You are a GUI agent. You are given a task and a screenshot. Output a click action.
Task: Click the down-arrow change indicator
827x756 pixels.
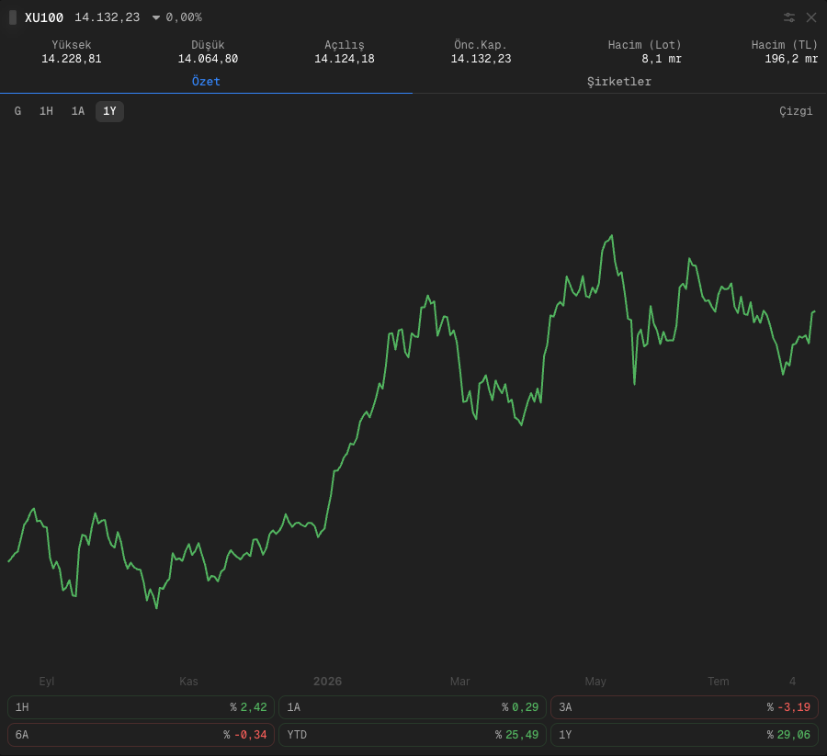tap(156, 18)
